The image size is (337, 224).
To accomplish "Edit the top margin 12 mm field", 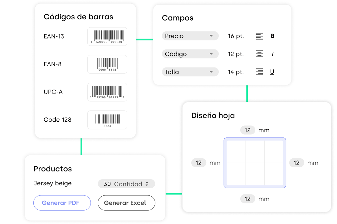I will [247, 130].
